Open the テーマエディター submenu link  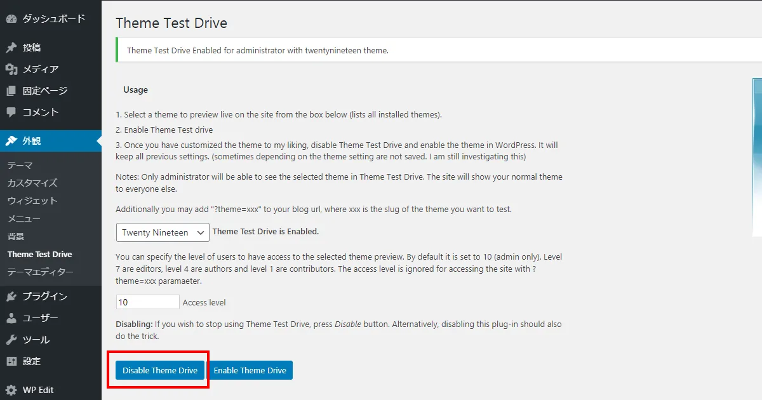(x=41, y=272)
